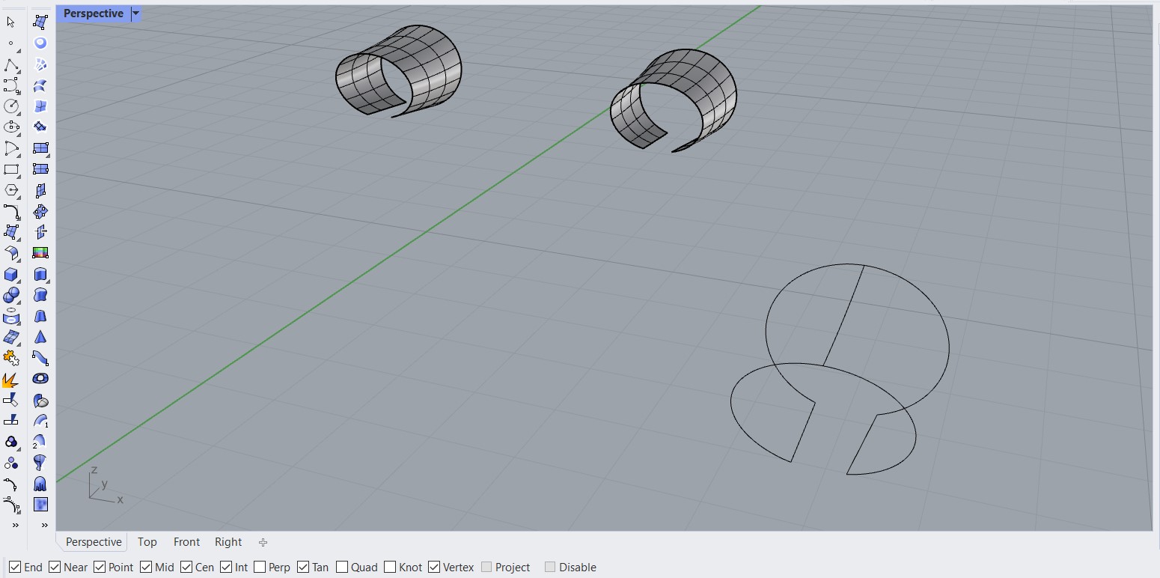Image resolution: width=1160 pixels, height=578 pixels.
Task: Uncheck the Int object snap
Action: tap(225, 567)
